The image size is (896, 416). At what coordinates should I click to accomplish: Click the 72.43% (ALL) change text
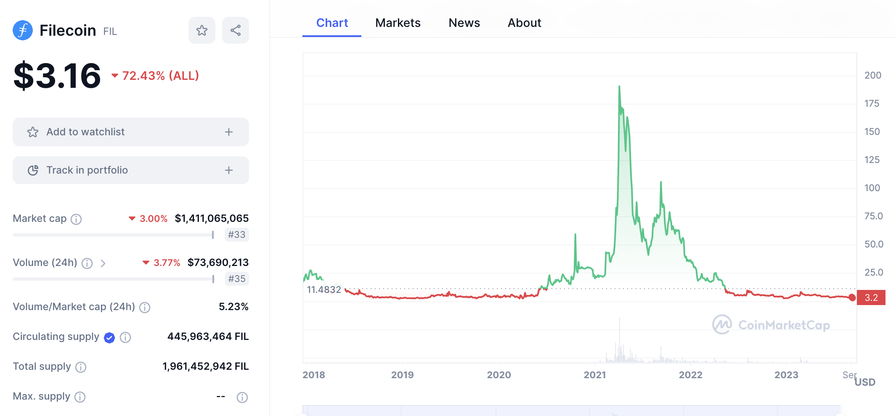click(x=156, y=76)
